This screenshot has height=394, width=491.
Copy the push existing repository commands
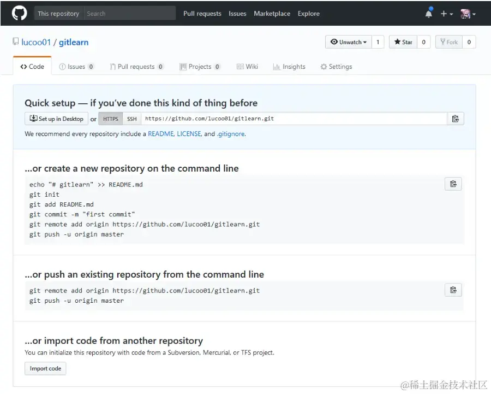click(x=453, y=290)
